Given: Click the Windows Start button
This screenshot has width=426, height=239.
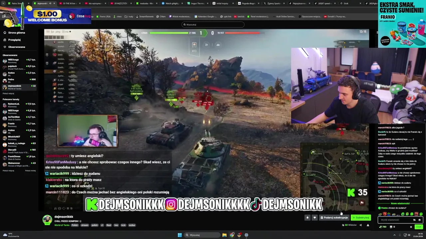Looking at the screenshot, I should pyautogui.click(x=180, y=235).
